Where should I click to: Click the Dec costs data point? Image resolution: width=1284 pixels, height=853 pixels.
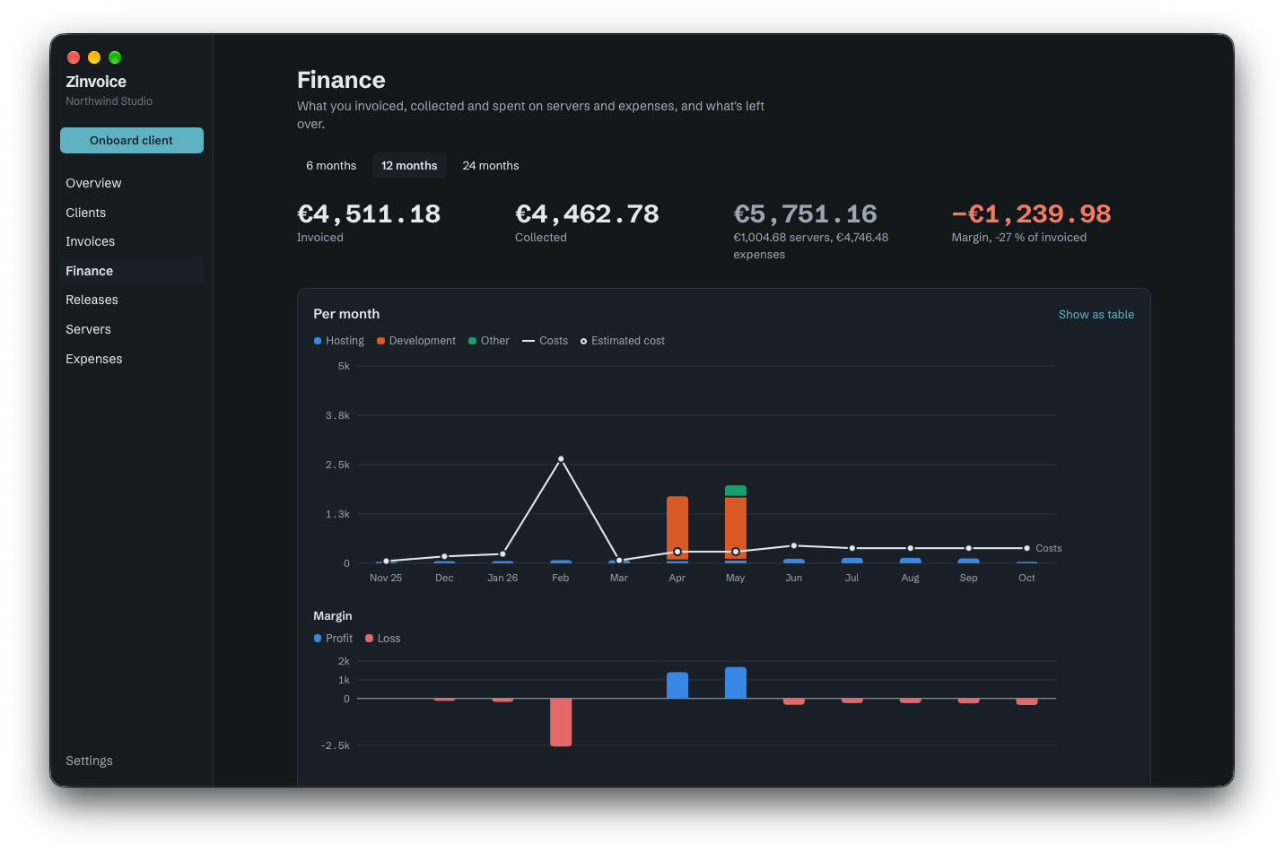pos(444,556)
